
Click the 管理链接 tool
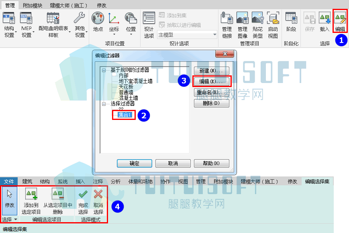tap(227, 25)
